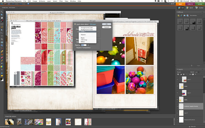The height and width of the screenshot is (128, 205).
Task: Choose Background Color from the fill list
Action: click(87, 30)
